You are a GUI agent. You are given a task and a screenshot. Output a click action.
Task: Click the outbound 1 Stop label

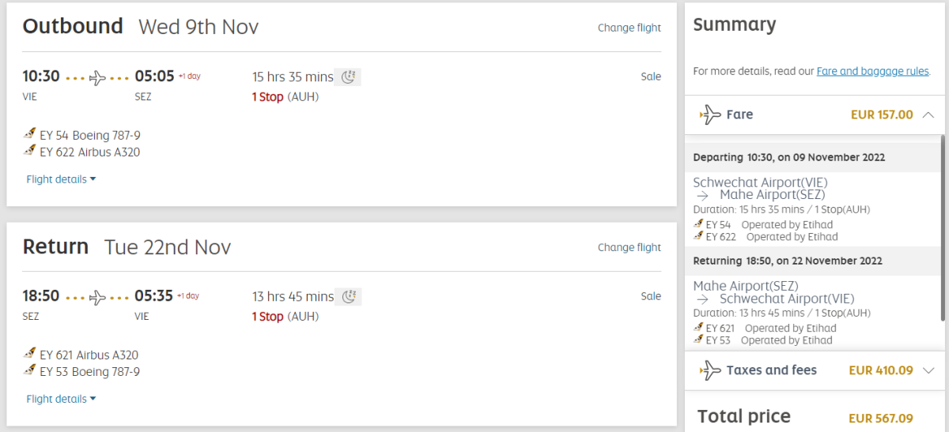pyautogui.click(x=267, y=97)
